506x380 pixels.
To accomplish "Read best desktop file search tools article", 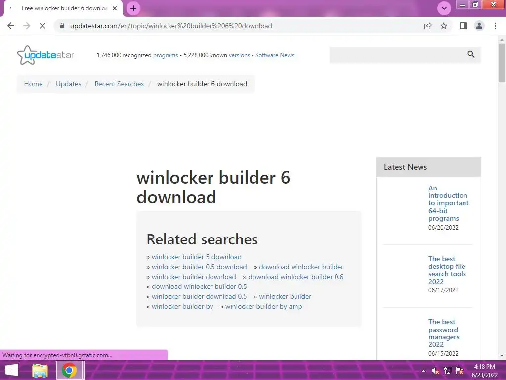I will (x=447, y=270).
